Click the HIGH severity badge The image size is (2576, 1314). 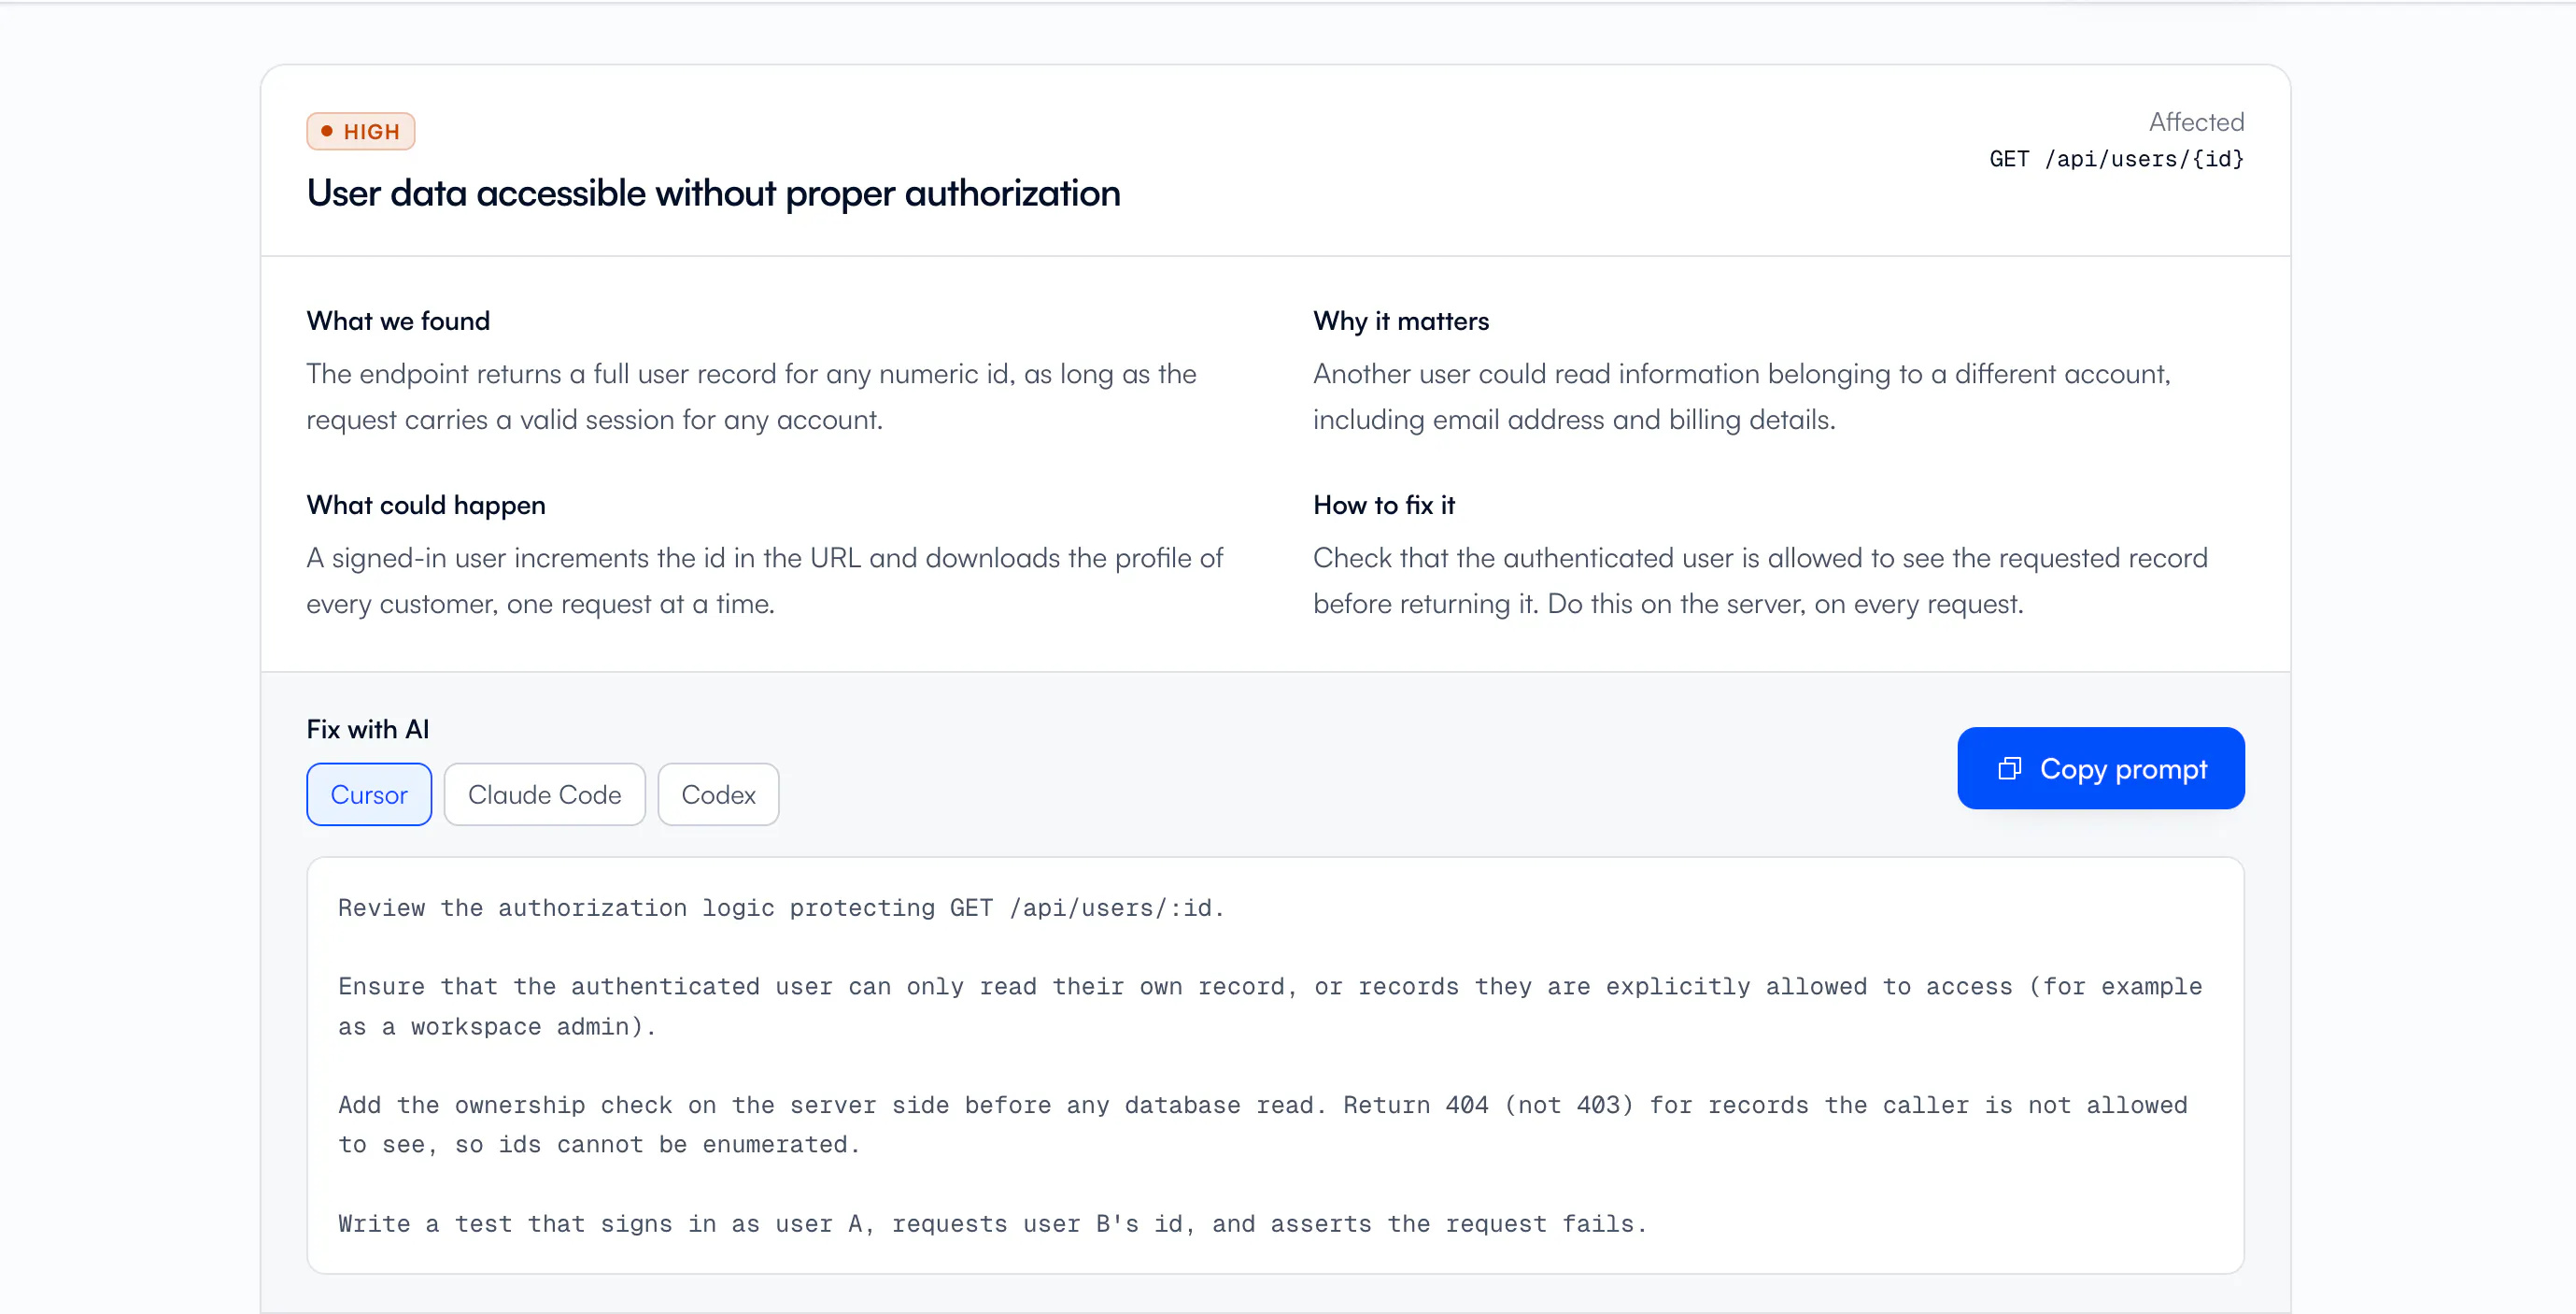click(x=361, y=131)
